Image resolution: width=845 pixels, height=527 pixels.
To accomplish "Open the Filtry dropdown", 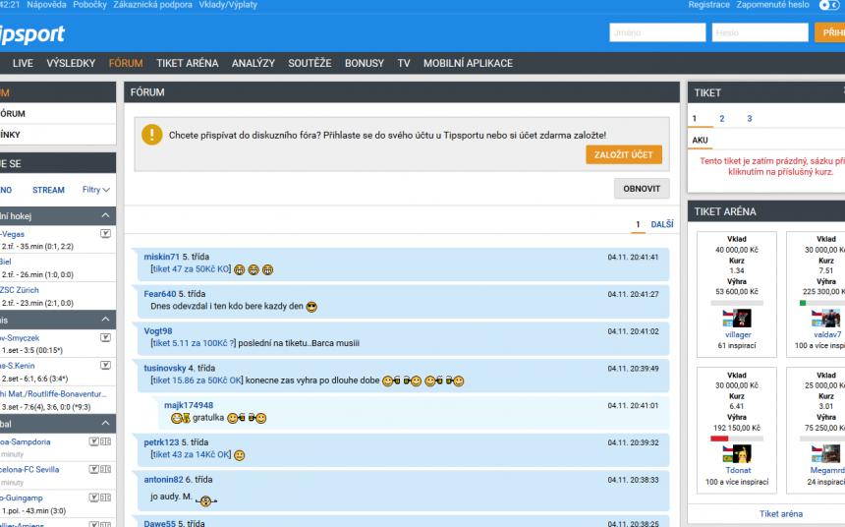I will click(96, 190).
